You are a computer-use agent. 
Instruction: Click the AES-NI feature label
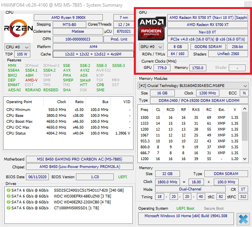tap(14, 90)
